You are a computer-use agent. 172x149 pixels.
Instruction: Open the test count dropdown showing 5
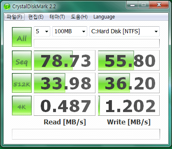[x=42, y=32]
